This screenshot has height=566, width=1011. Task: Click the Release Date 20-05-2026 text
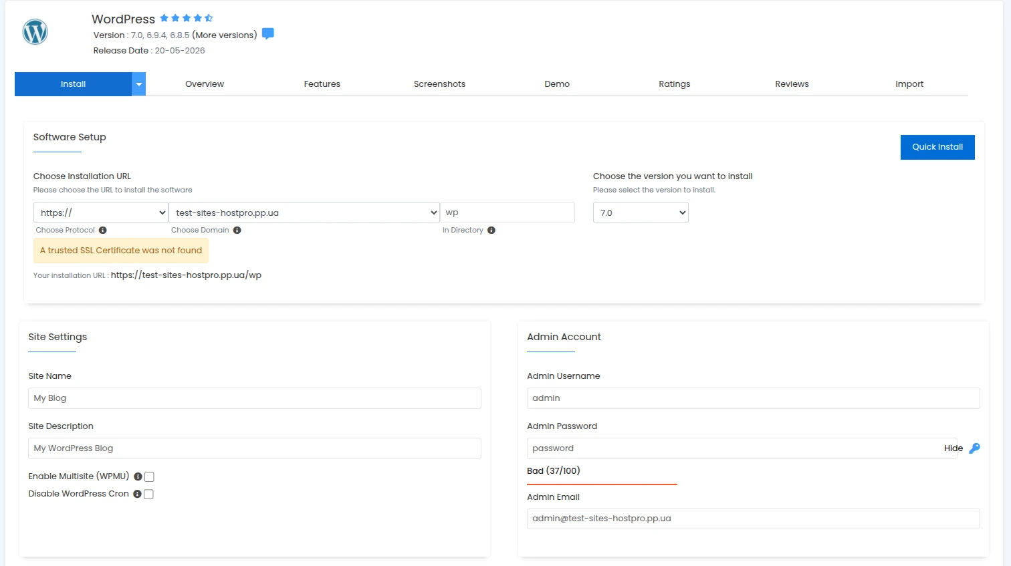coord(149,51)
